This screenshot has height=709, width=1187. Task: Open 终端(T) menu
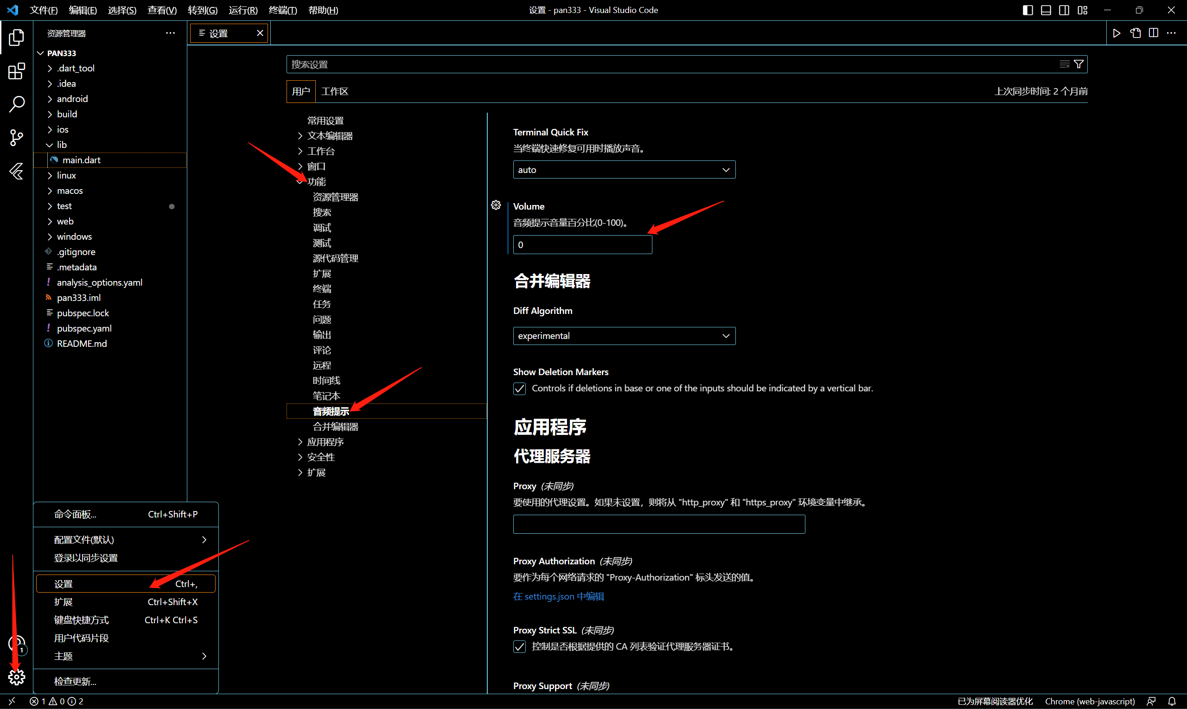pyautogui.click(x=283, y=10)
